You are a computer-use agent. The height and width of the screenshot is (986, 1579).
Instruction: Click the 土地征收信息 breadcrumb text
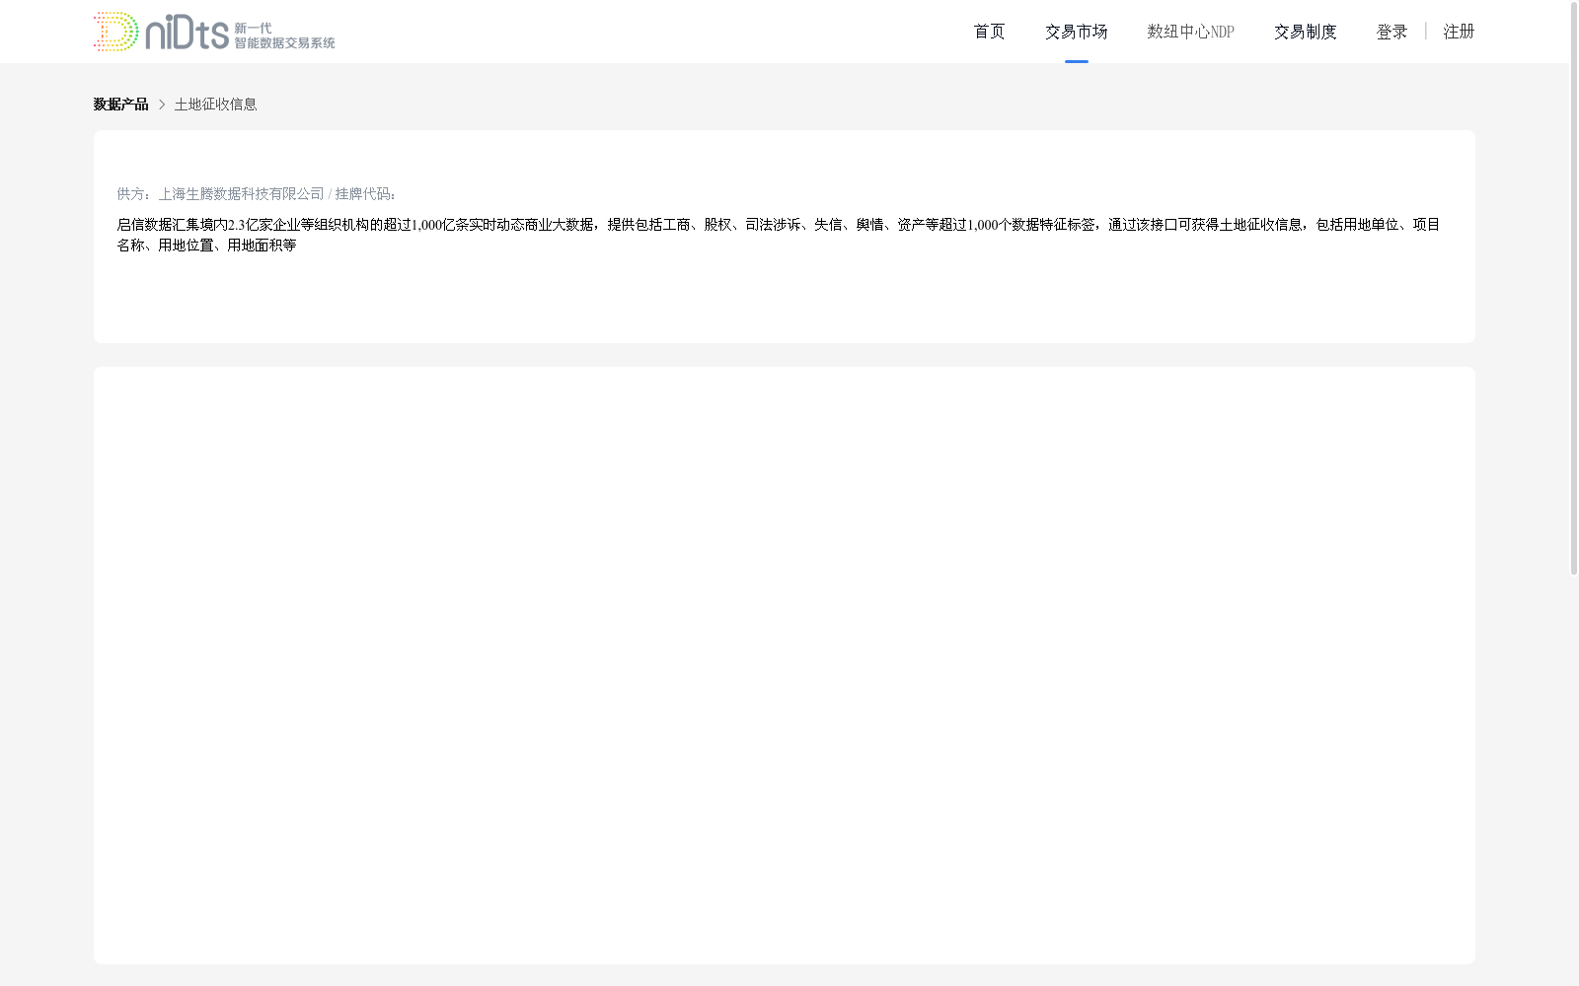215,105
